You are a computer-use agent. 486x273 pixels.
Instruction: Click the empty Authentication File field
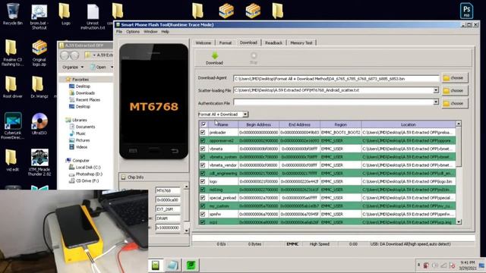333,102
